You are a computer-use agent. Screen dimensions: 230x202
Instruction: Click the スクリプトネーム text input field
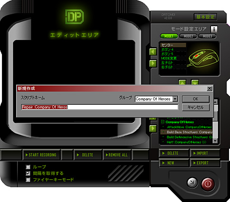click(x=100, y=107)
